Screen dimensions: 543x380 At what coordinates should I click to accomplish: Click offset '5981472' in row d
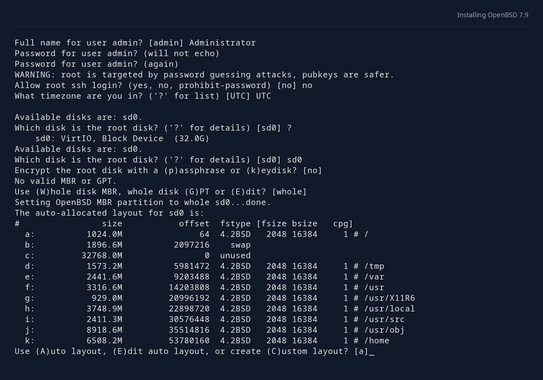click(x=192, y=266)
